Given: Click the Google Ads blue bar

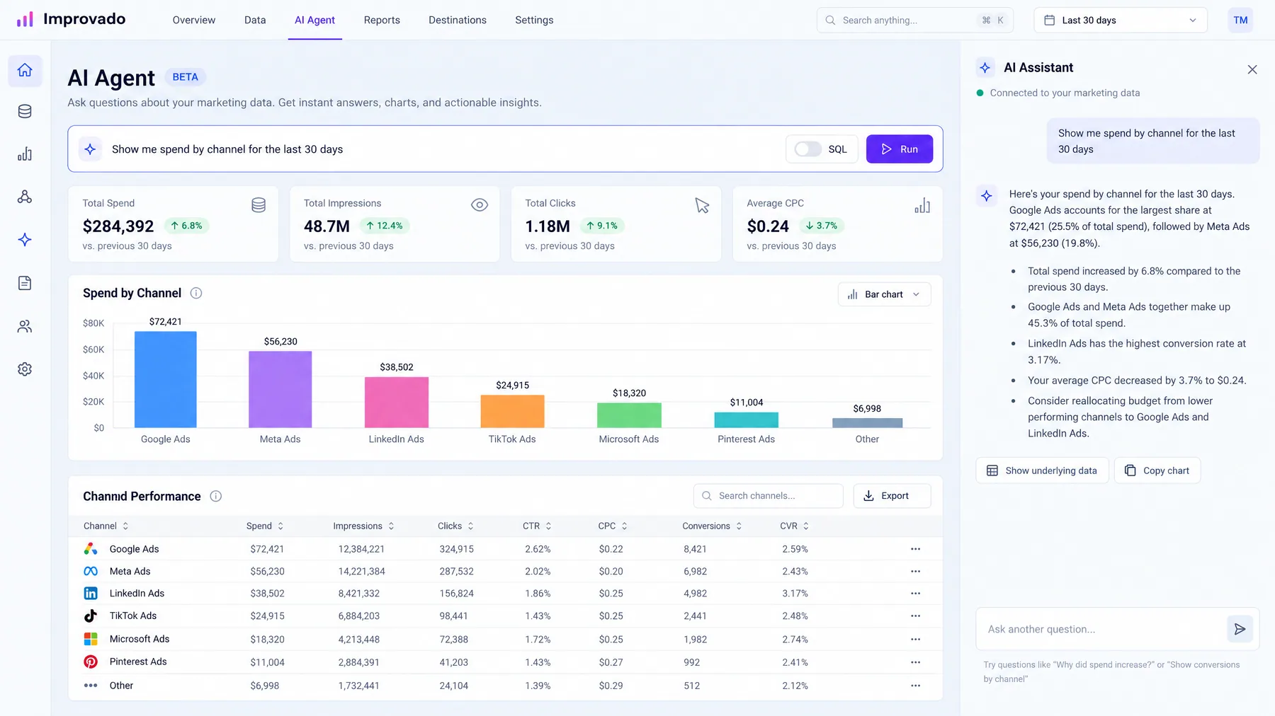Looking at the screenshot, I should [x=166, y=379].
